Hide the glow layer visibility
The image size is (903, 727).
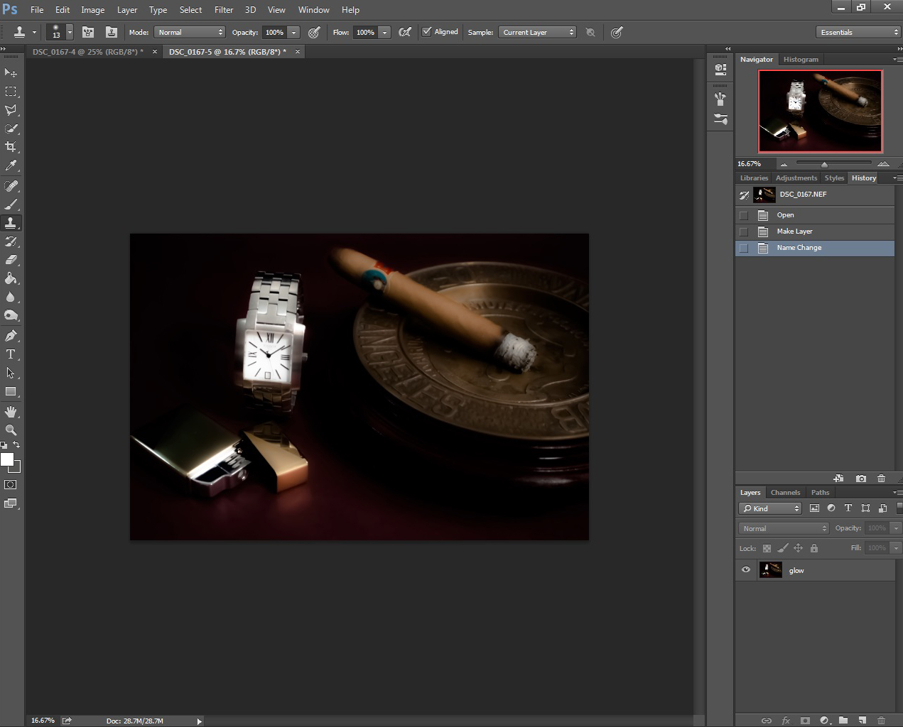(746, 570)
